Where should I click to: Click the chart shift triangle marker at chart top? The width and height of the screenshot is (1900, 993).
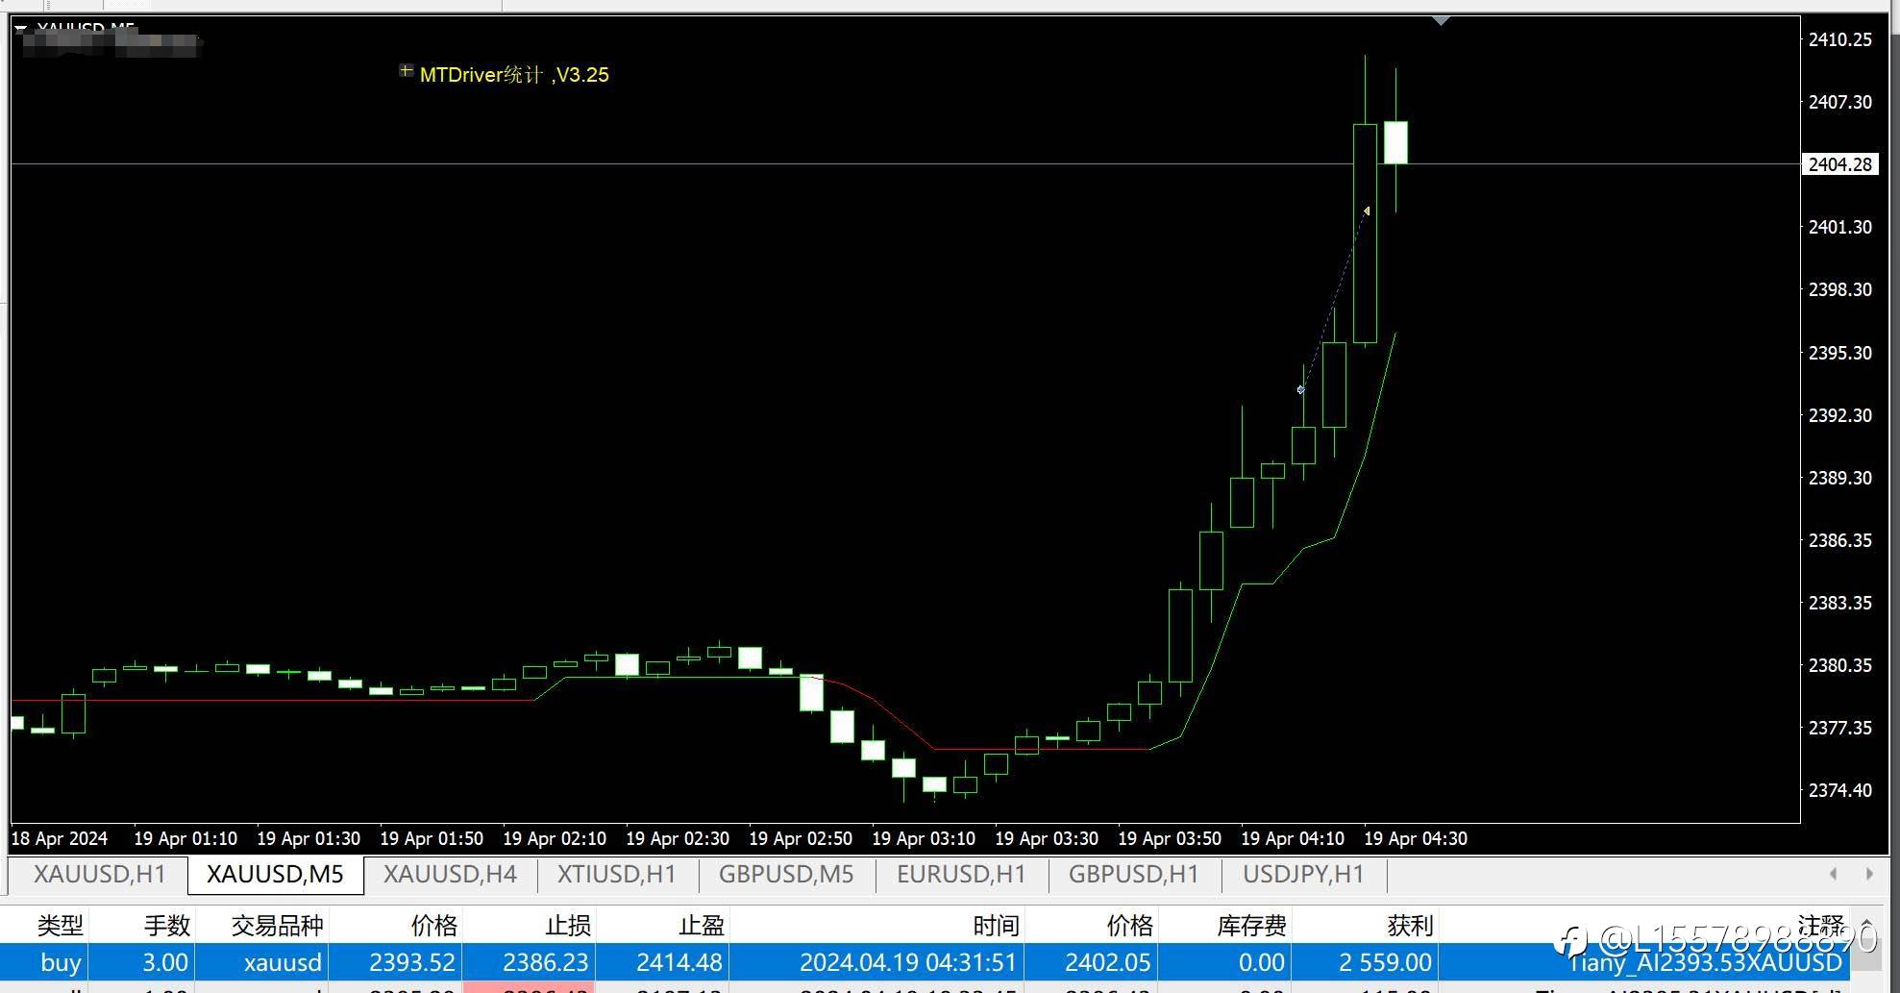coord(1441,21)
